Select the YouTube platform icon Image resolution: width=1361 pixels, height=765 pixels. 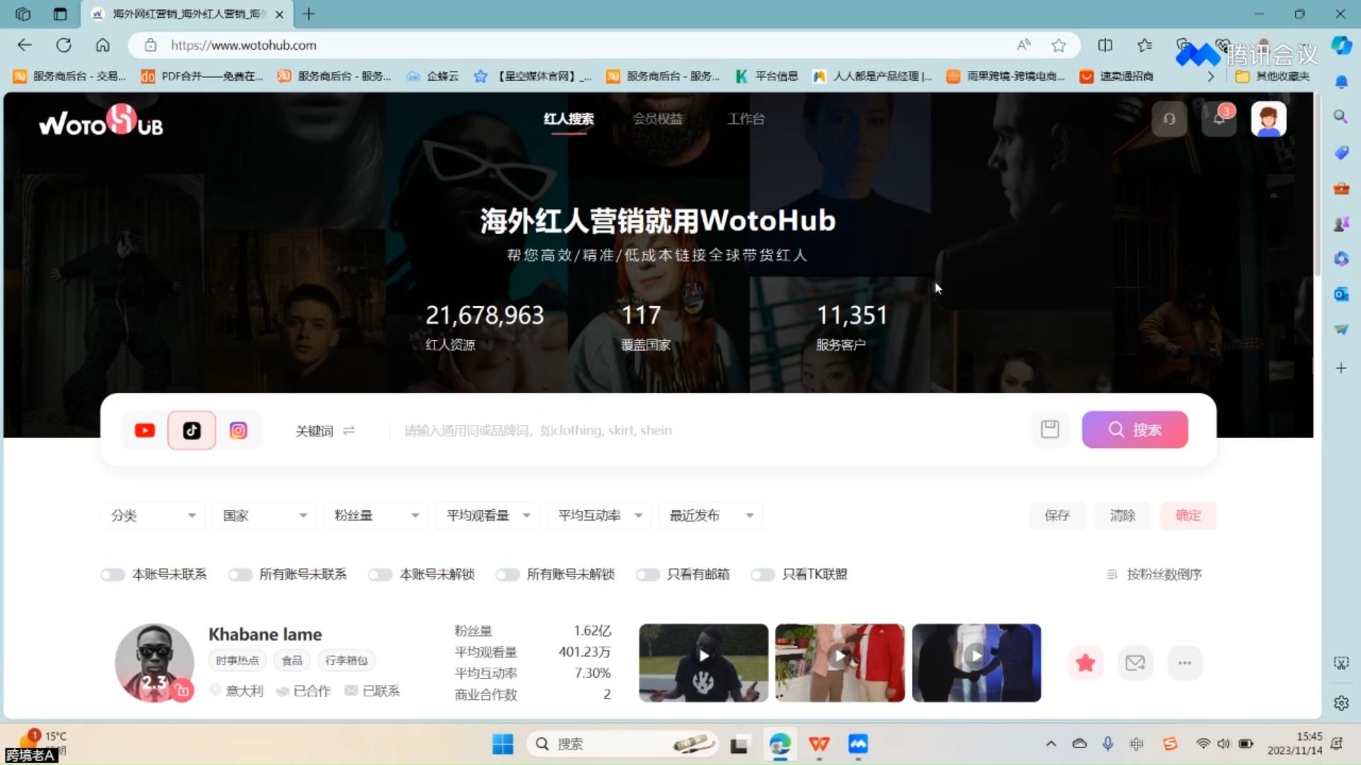click(144, 430)
